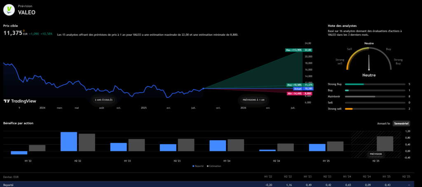Click the tall blue H2 '22 reported bar
The width and height of the screenshot is (422, 187).
point(68,141)
